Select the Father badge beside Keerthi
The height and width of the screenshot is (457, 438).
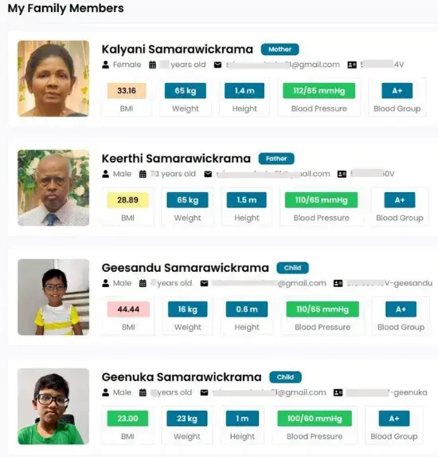pos(276,159)
